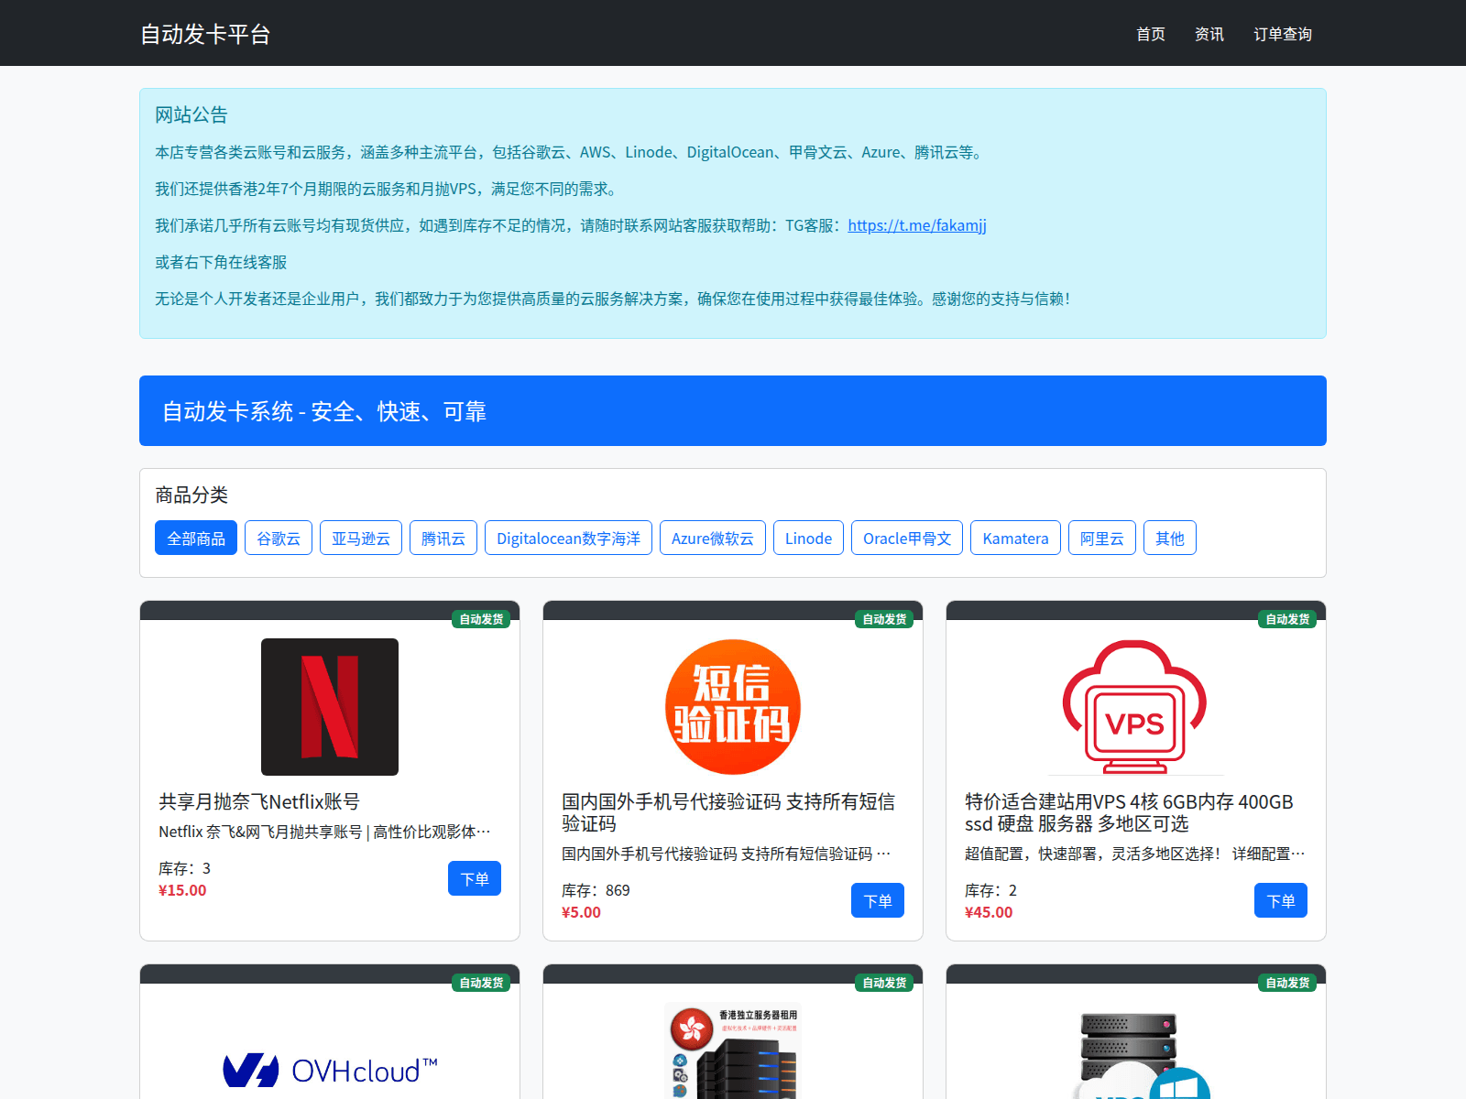
Task: Click 自动发货 badge on Windows server card
Action: click(x=1287, y=983)
